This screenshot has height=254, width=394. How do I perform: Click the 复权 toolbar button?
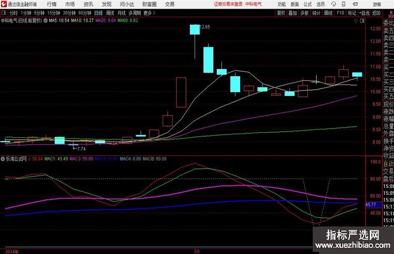coord(281,13)
